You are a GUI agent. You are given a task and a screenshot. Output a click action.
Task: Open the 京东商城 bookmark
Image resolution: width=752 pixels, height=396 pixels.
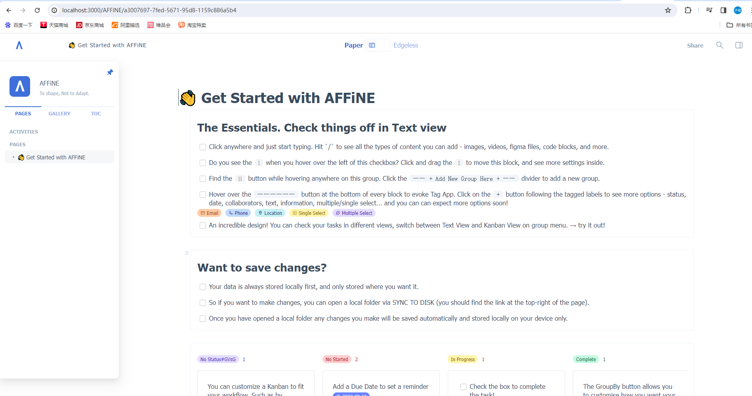[90, 25]
